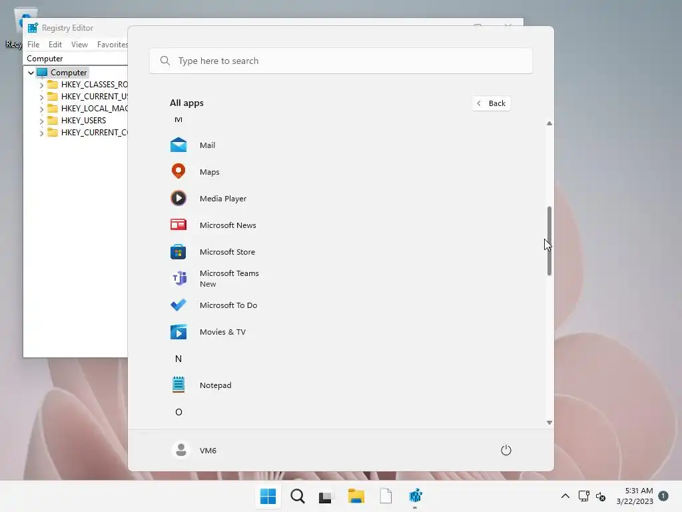Open the Media Player icon
This screenshot has height=512, width=682.
coord(178,198)
